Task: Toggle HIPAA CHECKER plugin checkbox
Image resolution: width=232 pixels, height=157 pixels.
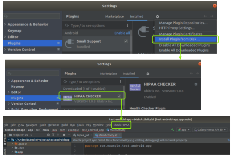Action: pos(119,96)
